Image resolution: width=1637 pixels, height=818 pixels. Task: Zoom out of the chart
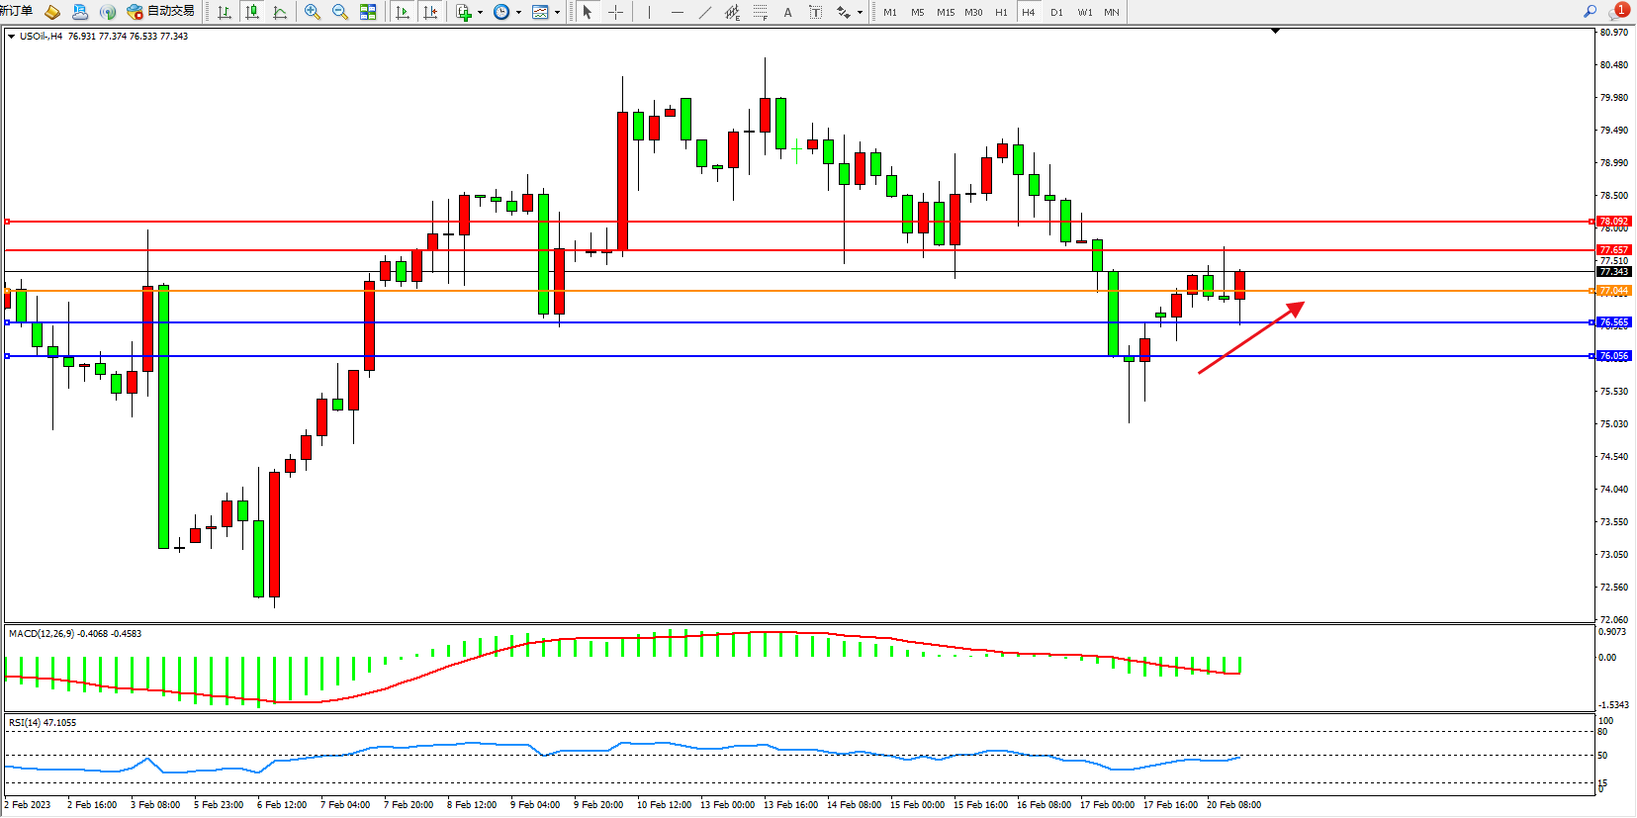[340, 12]
